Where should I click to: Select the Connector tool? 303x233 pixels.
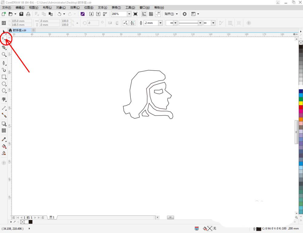pyautogui.click(x=4, y=115)
